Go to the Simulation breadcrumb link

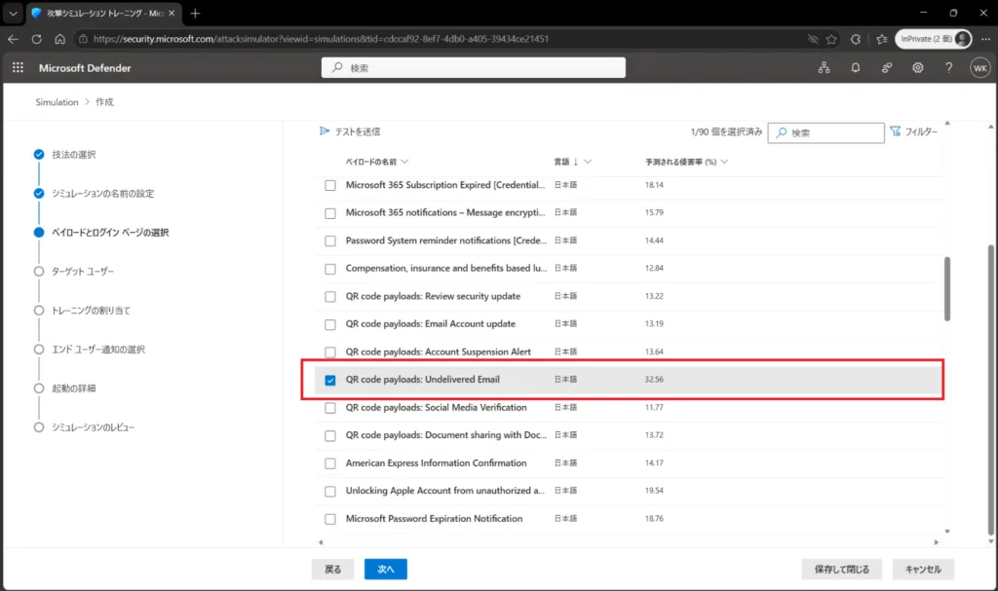(57, 102)
